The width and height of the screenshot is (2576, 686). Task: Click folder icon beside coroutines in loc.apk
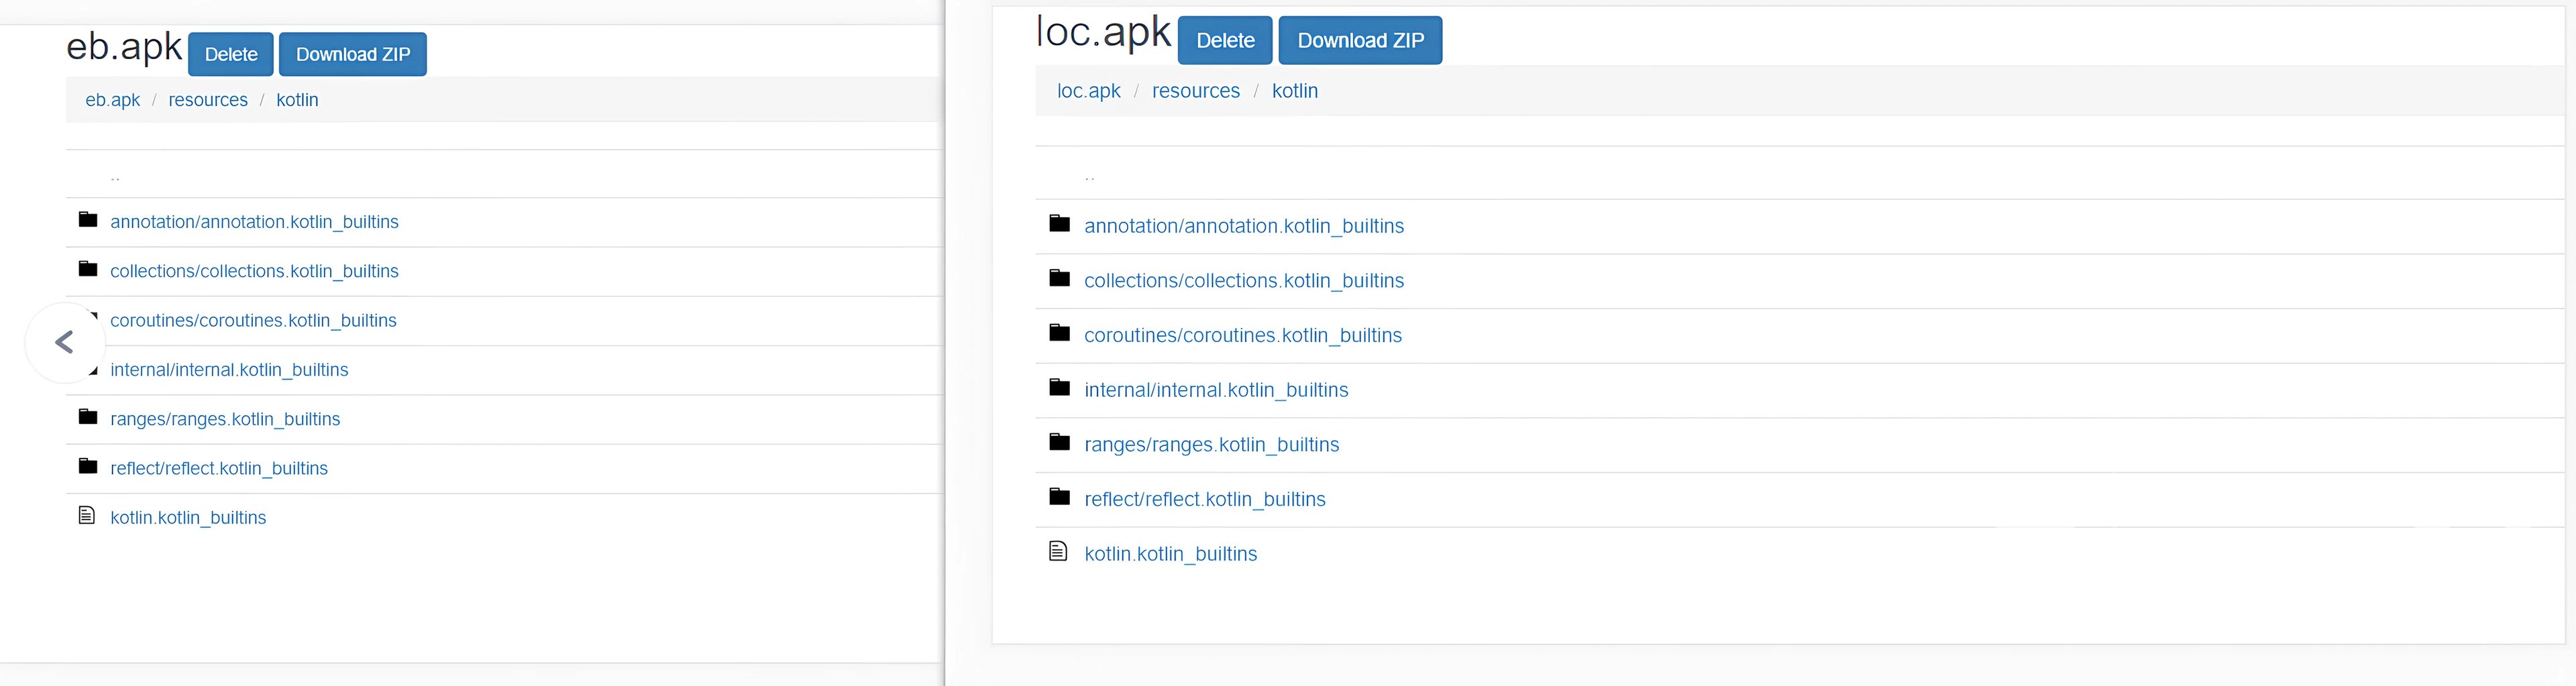pos(1060,332)
